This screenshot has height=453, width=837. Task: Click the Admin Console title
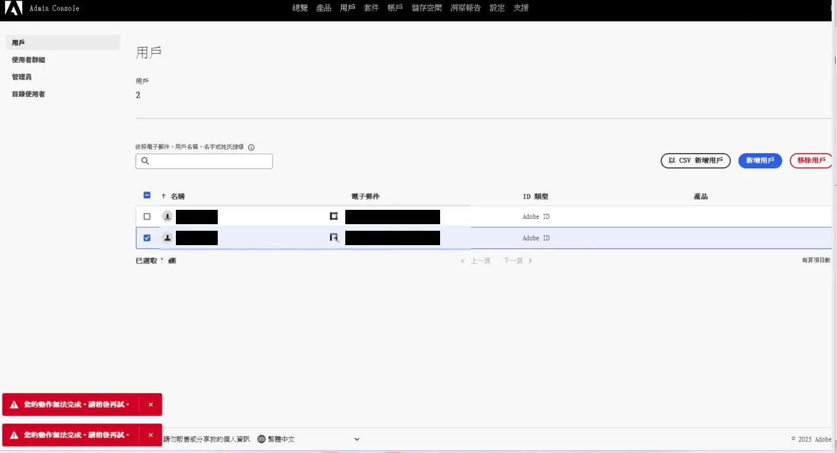54,8
